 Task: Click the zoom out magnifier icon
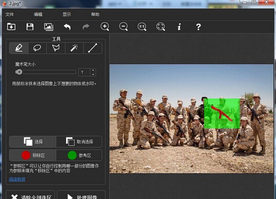[x=124, y=27]
